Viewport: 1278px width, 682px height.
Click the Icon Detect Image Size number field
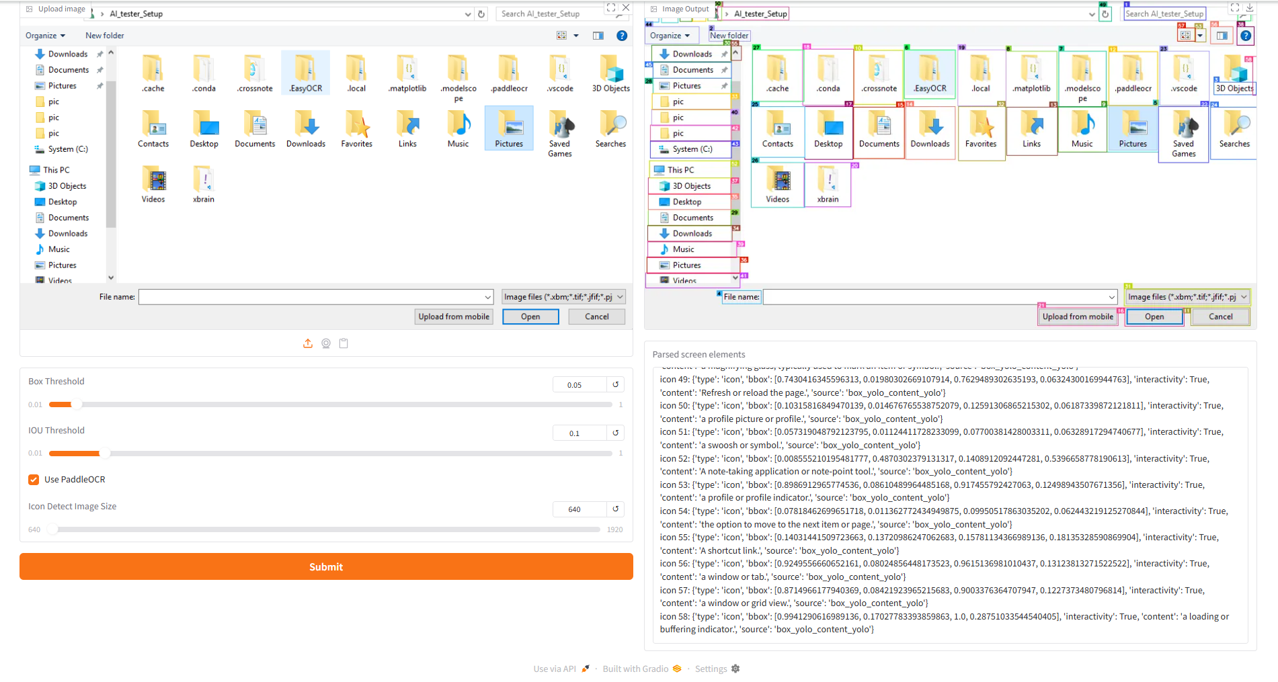[580, 509]
